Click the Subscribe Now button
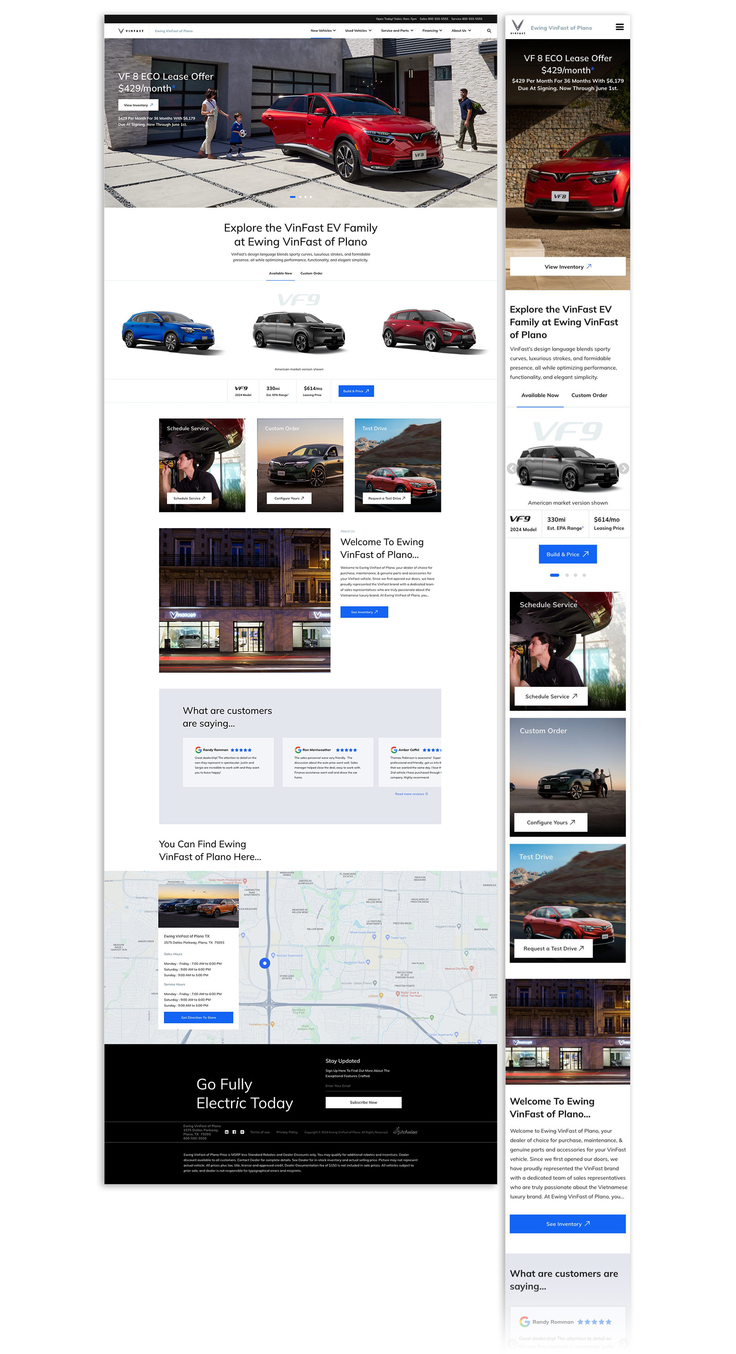This screenshot has height=1354, width=736. (x=363, y=1102)
